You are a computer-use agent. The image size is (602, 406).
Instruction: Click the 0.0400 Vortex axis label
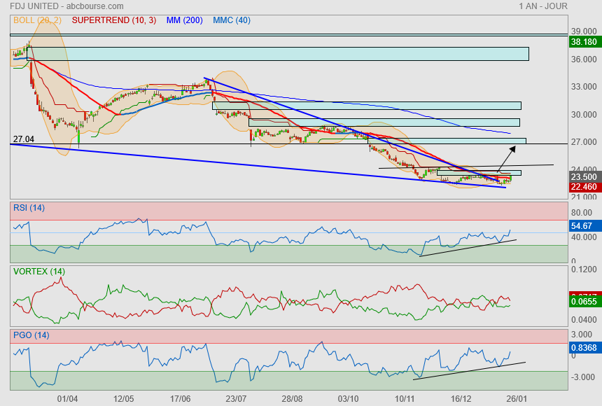click(584, 320)
